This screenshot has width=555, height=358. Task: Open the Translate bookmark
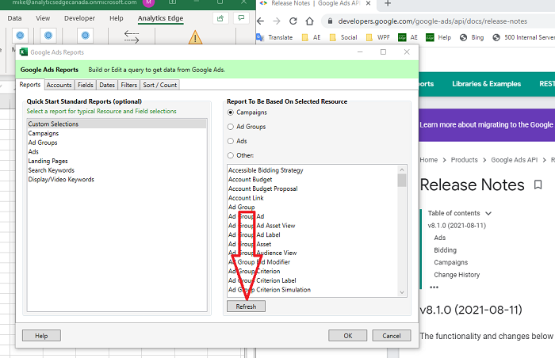(x=275, y=37)
